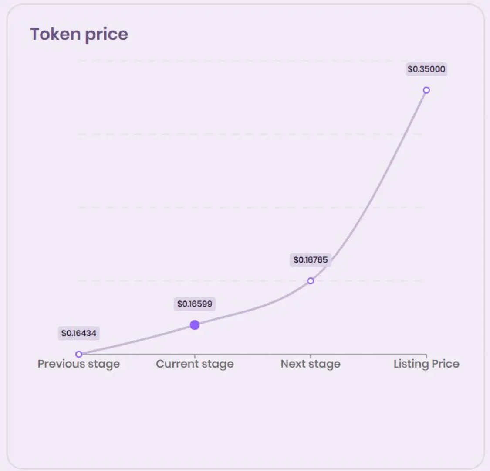Click the axis tick above Current stage
The image size is (490, 471).
195,356
